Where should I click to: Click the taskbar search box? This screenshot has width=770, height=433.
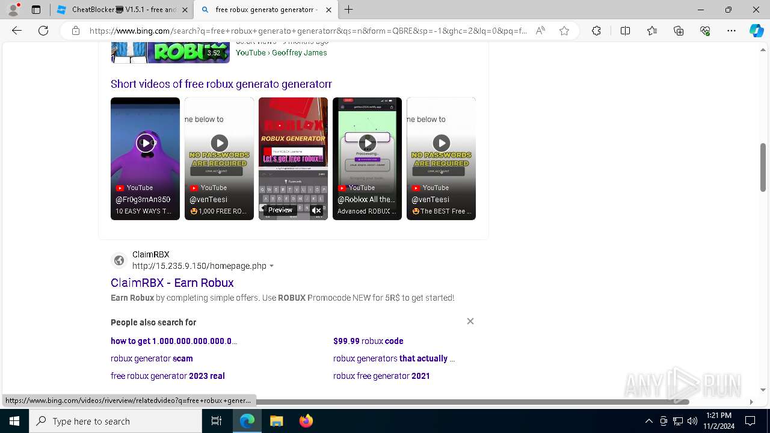(115, 421)
